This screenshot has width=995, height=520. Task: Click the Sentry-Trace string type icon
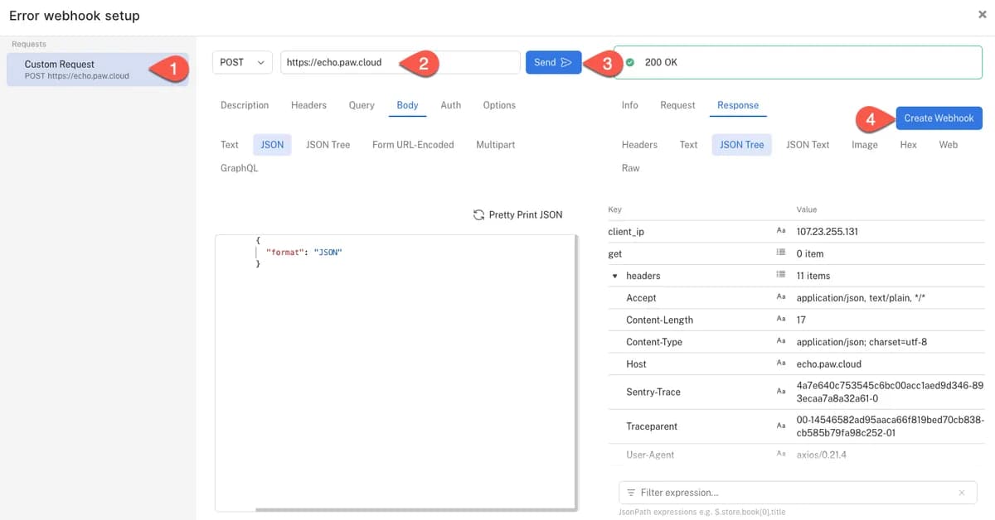(x=780, y=392)
